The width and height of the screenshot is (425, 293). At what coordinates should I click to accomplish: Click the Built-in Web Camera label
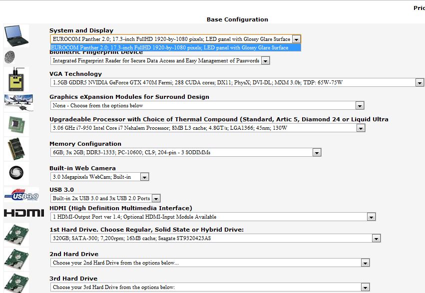[82, 168]
